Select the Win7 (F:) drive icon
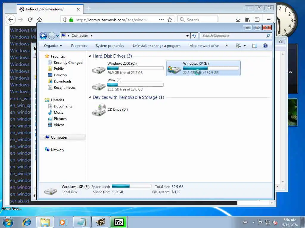Viewport: 305px width, 228px height. click(x=99, y=86)
